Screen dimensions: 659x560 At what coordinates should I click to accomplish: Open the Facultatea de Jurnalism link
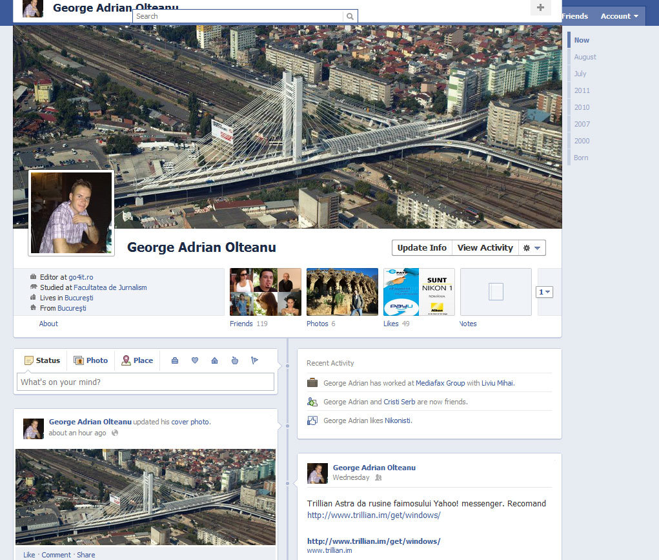(110, 288)
